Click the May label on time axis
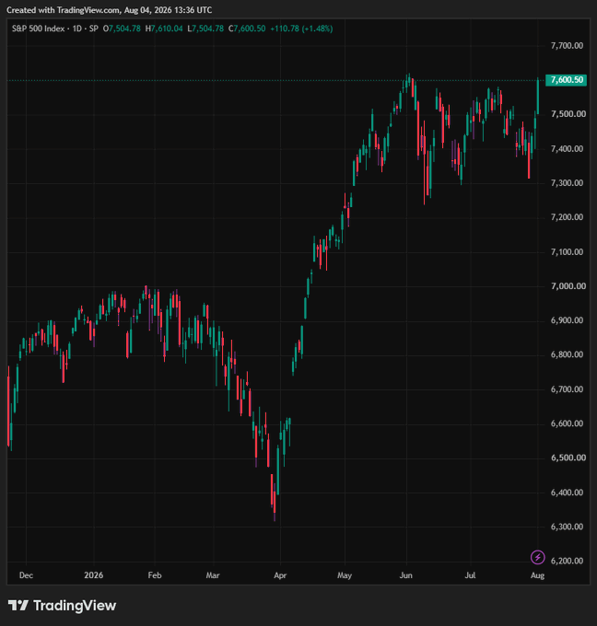This screenshot has width=597, height=626. click(345, 575)
